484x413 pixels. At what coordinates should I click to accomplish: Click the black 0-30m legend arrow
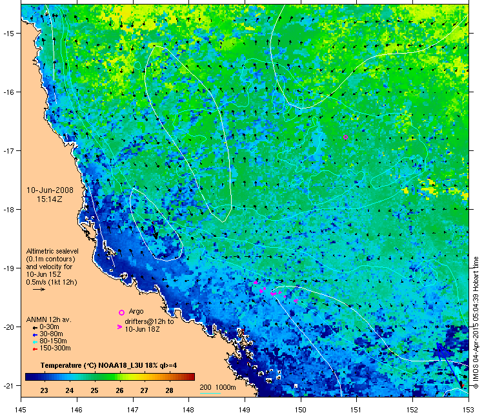coord(35,328)
